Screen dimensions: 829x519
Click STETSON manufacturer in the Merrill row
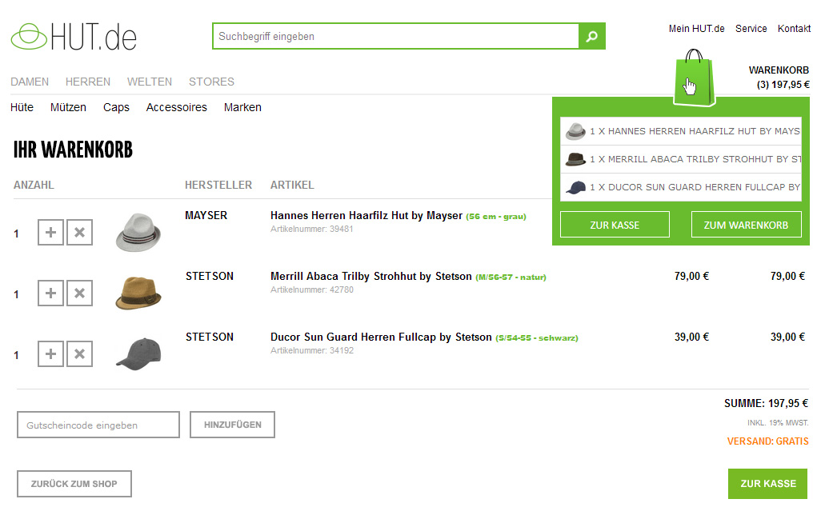point(210,277)
